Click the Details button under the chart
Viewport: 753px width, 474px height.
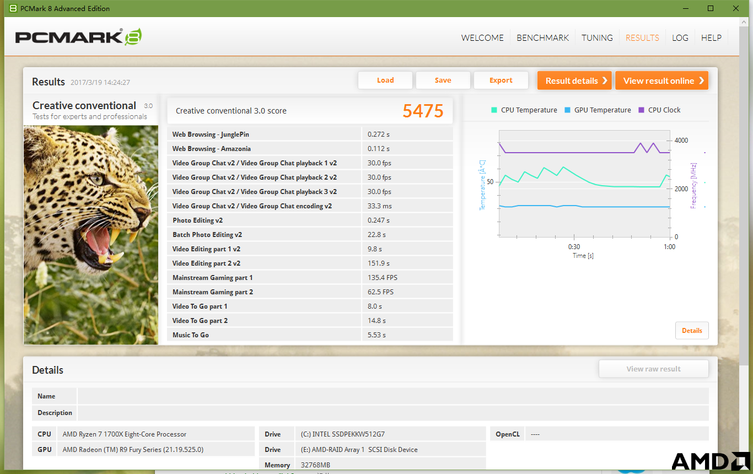692,331
